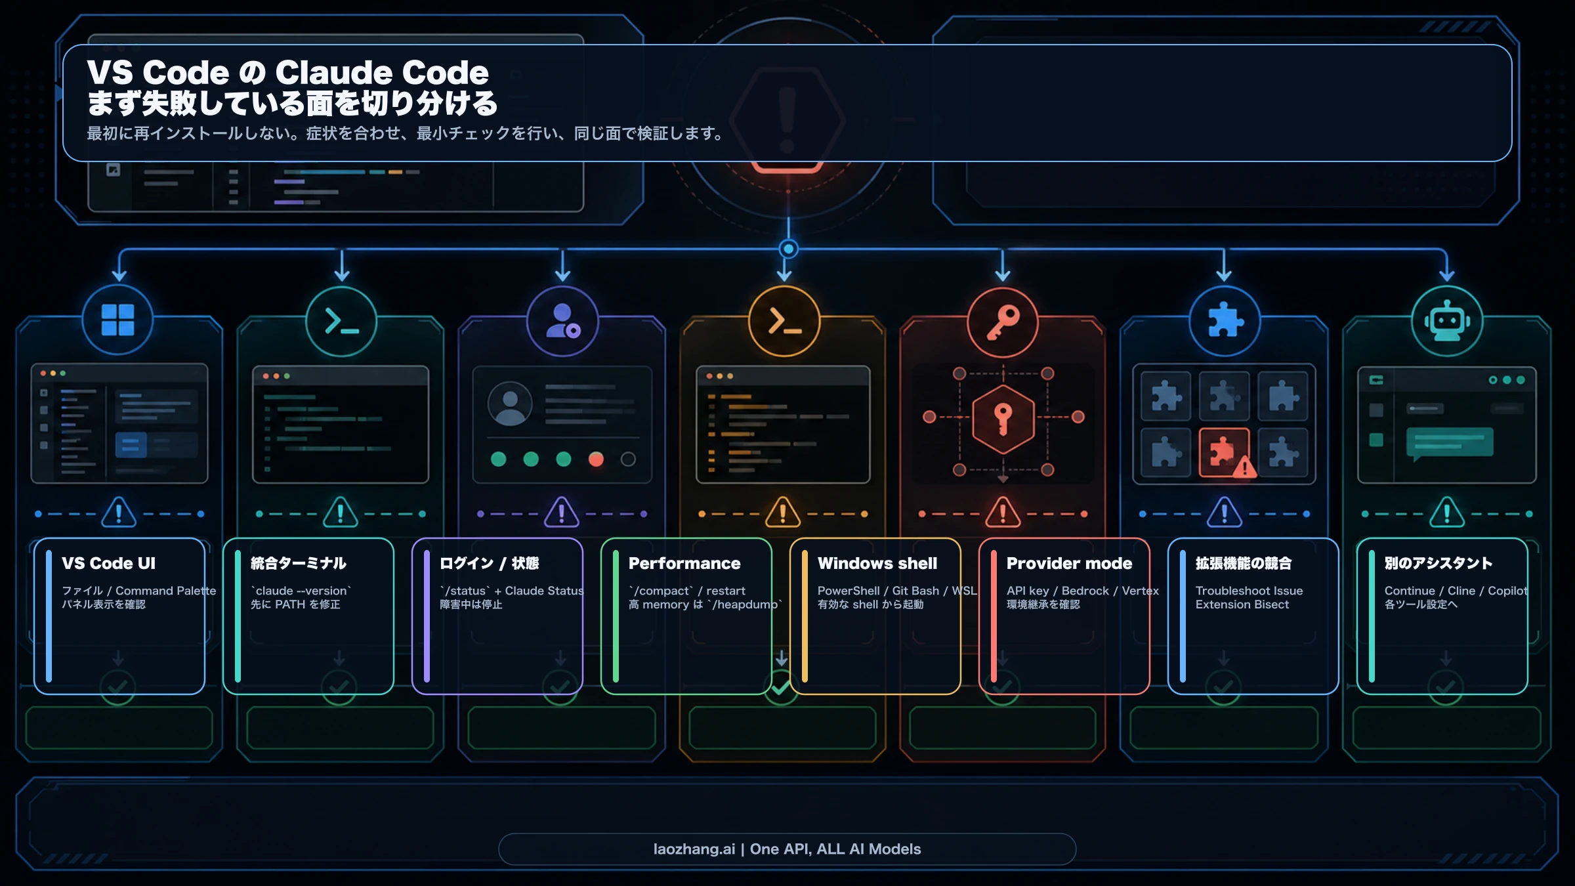Viewport: 1575px width, 886px height.
Task: Click text '障害中は停止'
Action: 471,604
